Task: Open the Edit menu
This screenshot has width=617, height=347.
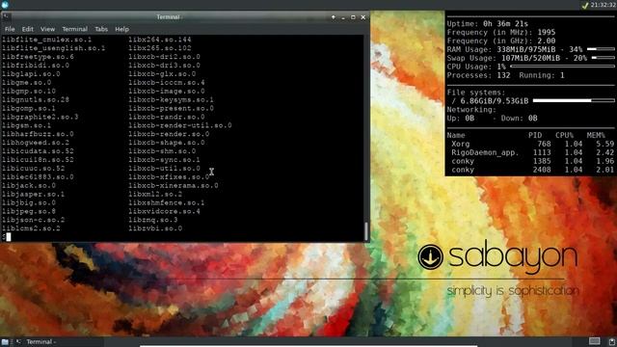Action: click(28, 29)
